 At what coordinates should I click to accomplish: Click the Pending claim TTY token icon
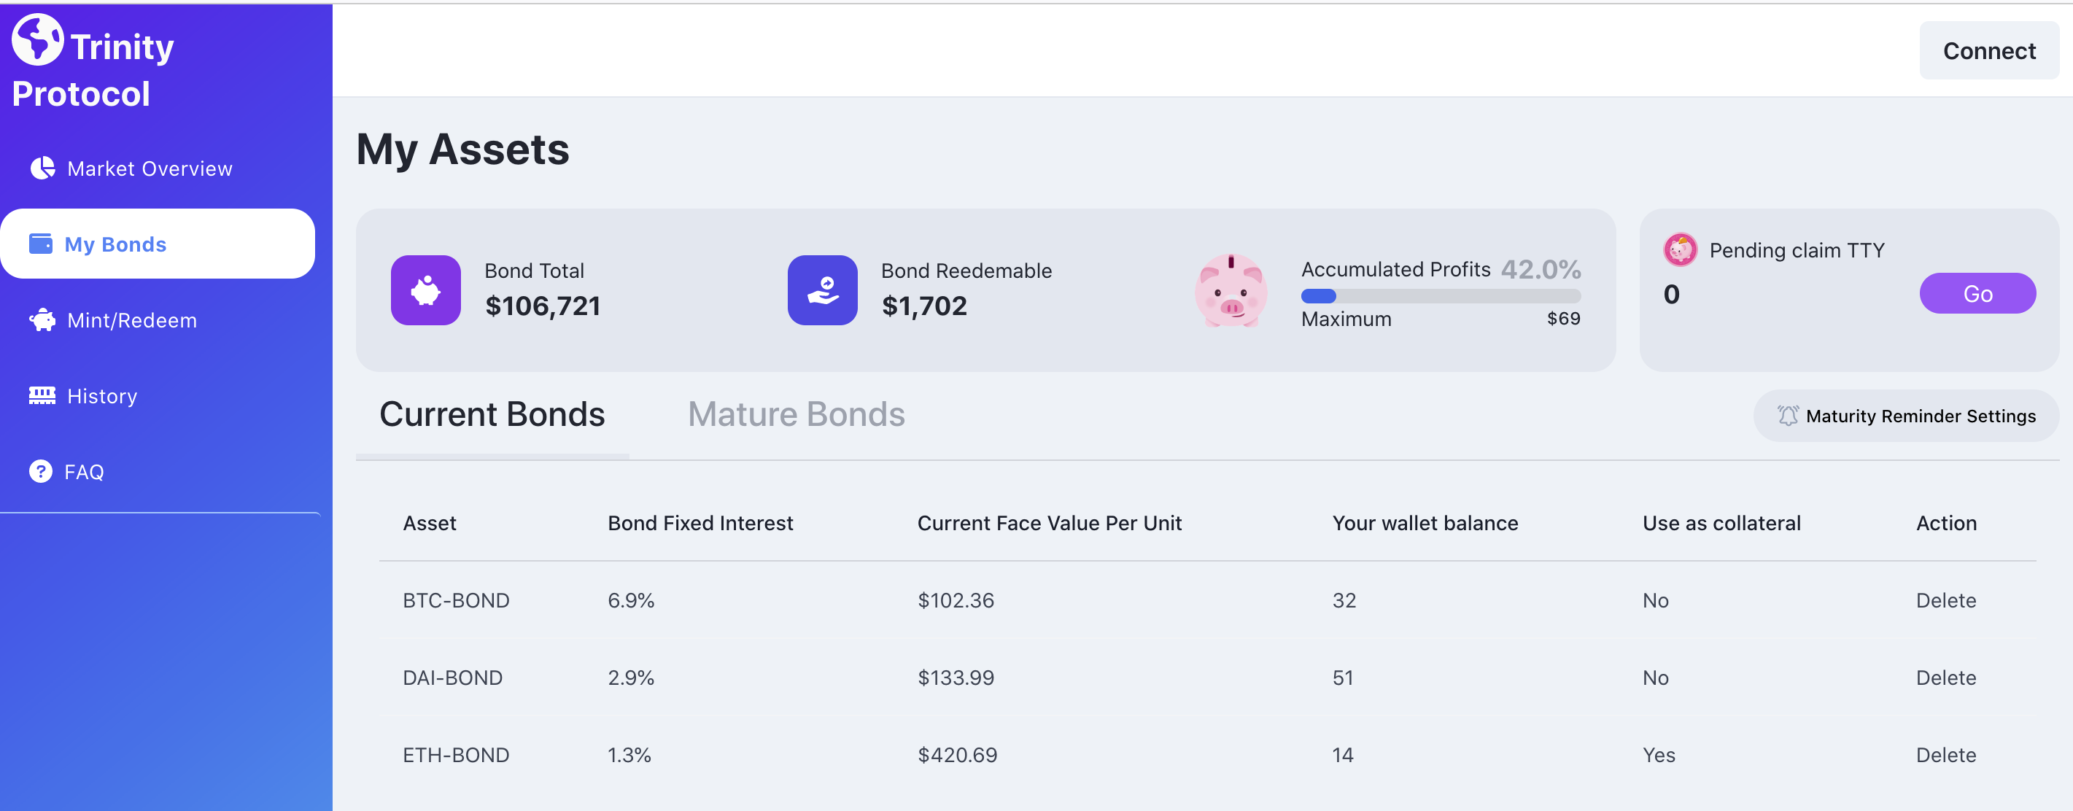1680,250
